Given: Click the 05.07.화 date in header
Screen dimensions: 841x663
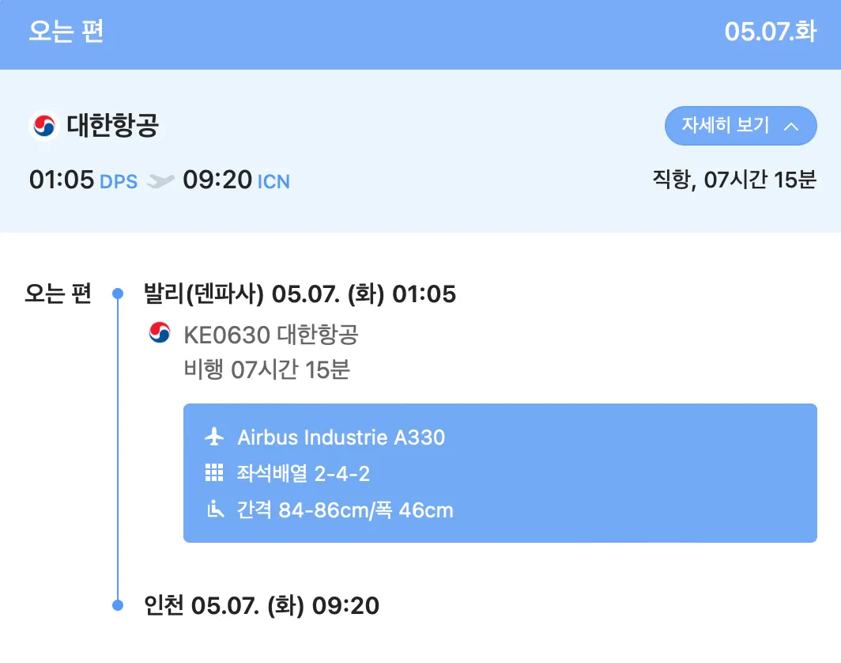Looking at the screenshot, I should [x=770, y=33].
